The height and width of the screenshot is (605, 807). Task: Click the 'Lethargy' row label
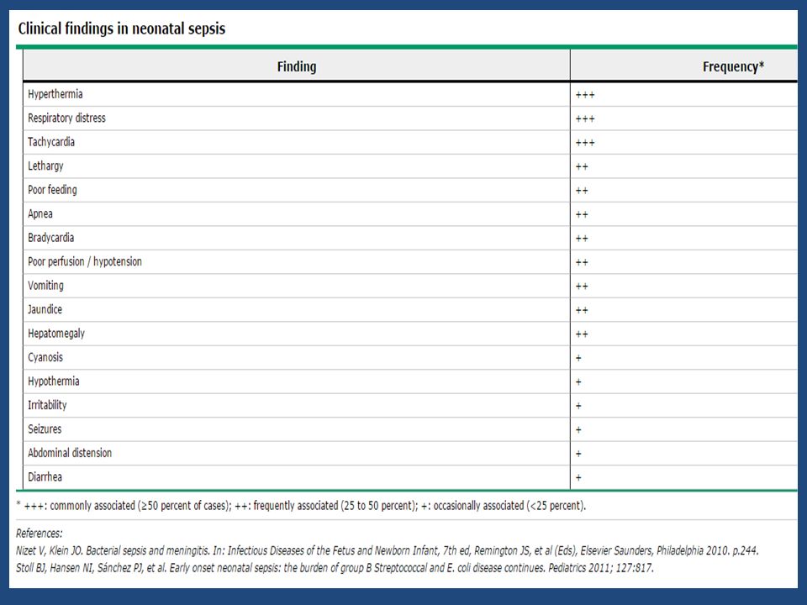click(x=45, y=166)
